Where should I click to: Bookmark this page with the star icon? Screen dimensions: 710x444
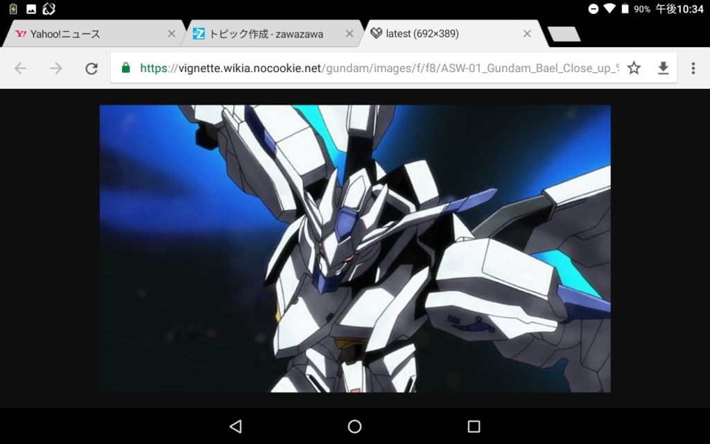coord(634,68)
